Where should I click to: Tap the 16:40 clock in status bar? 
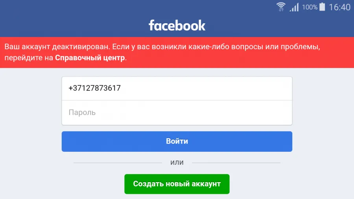point(339,7)
